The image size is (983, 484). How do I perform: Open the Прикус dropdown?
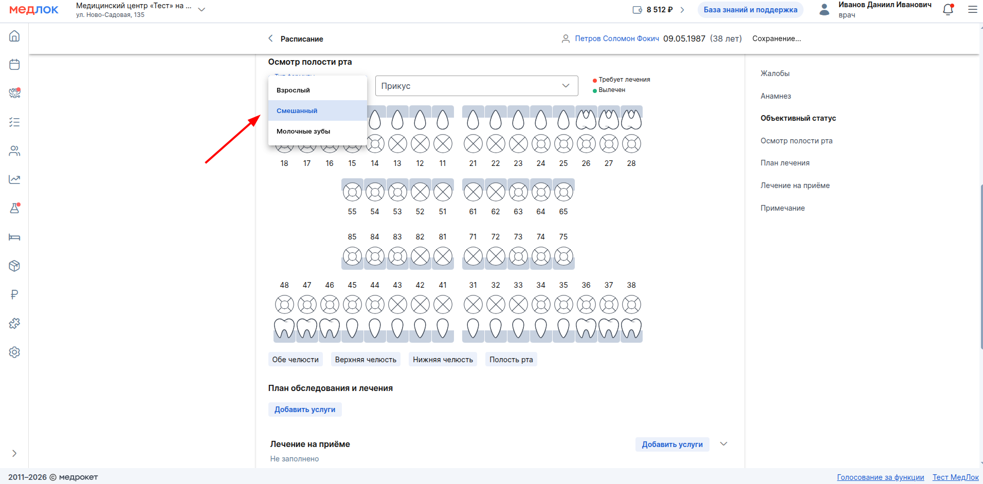tap(477, 86)
